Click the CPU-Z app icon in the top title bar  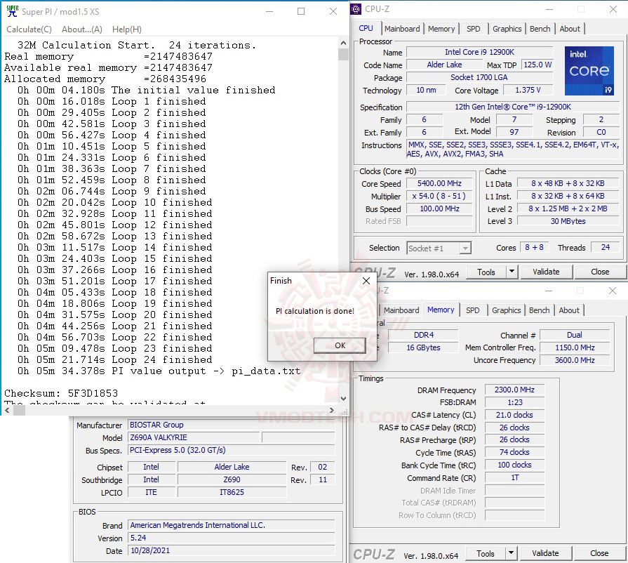pyautogui.click(x=356, y=9)
